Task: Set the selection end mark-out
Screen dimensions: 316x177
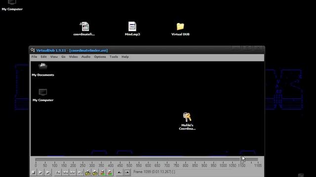Action: (127, 173)
